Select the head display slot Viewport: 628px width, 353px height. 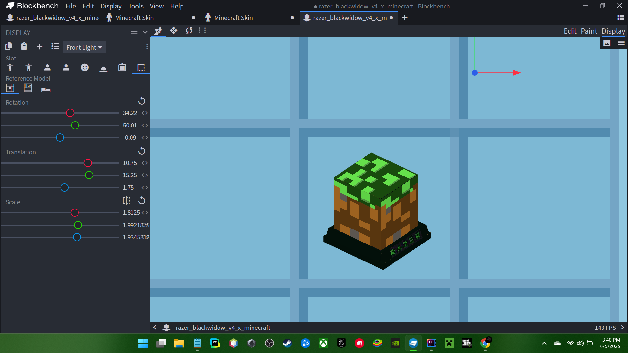pos(85,68)
